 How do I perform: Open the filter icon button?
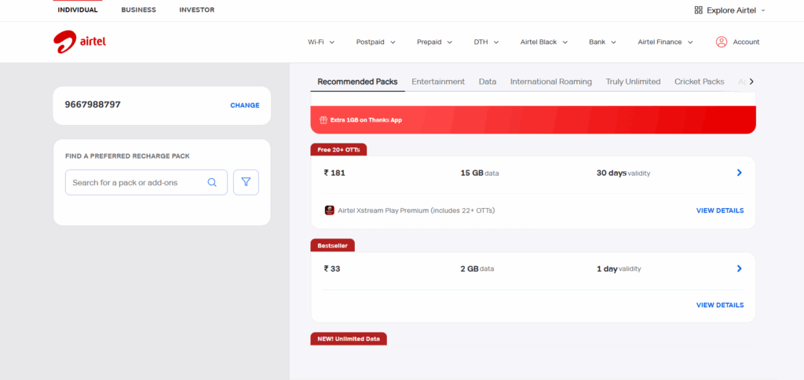coord(246,182)
